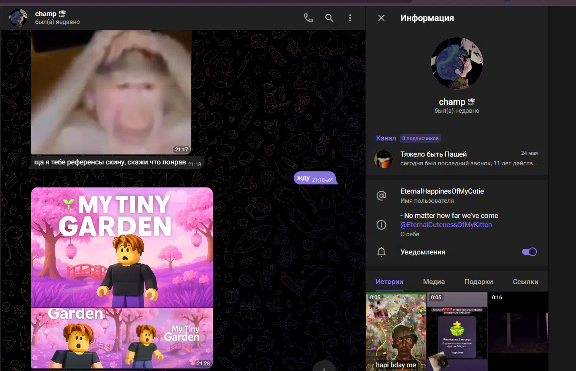The image size is (576, 371).
Task: Open the large My Tiny Garden image
Action: 122,247
